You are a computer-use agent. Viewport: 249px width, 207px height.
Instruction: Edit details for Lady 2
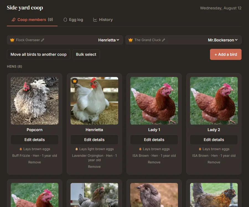point(214,140)
